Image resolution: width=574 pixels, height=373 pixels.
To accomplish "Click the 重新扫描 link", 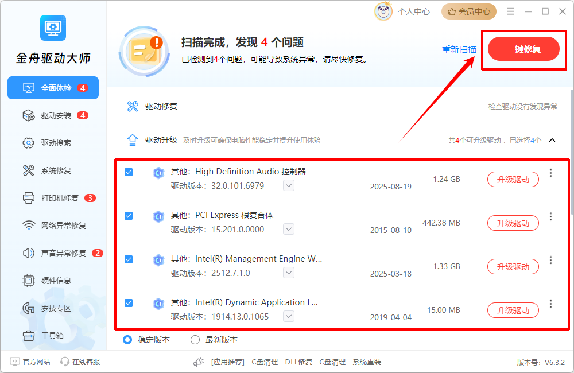I will pyautogui.click(x=459, y=49).
